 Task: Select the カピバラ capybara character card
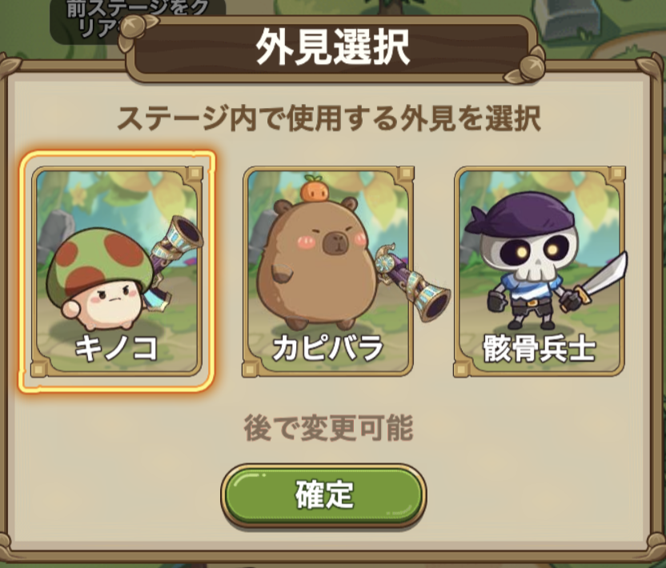[x=327, y=272]
